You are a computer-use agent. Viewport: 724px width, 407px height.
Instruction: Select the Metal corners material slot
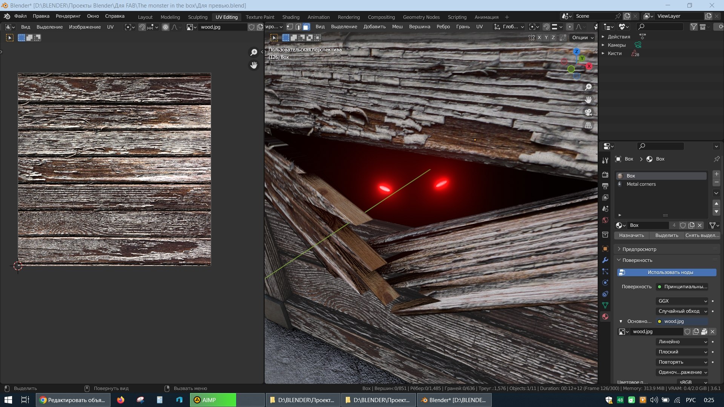click(x=661, y=184)
